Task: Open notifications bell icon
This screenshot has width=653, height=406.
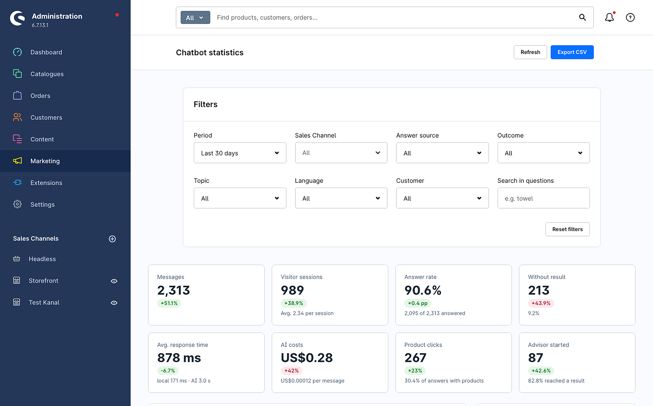Action: tap(609, 17)
